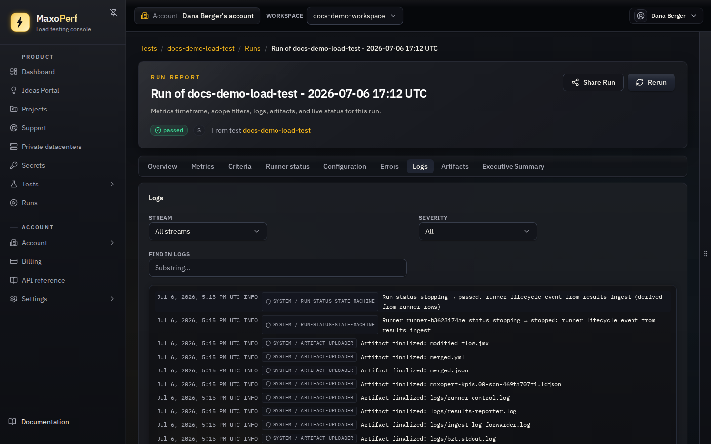Open the Severity 'All' dropdown
The height and width of the screenshot is (444, 711).
(x=478, y=231)
